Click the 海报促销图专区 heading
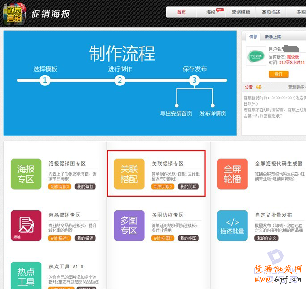Viewport: 306px width, 289px height. pyautogui.click(x=67, y=163)
